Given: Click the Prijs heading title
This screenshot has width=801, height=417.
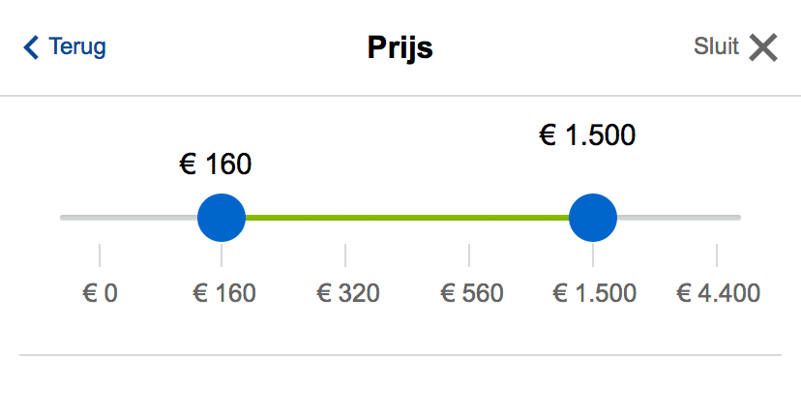Looking at the screenshot, I should pyautogui.click(x=400, y=48).
